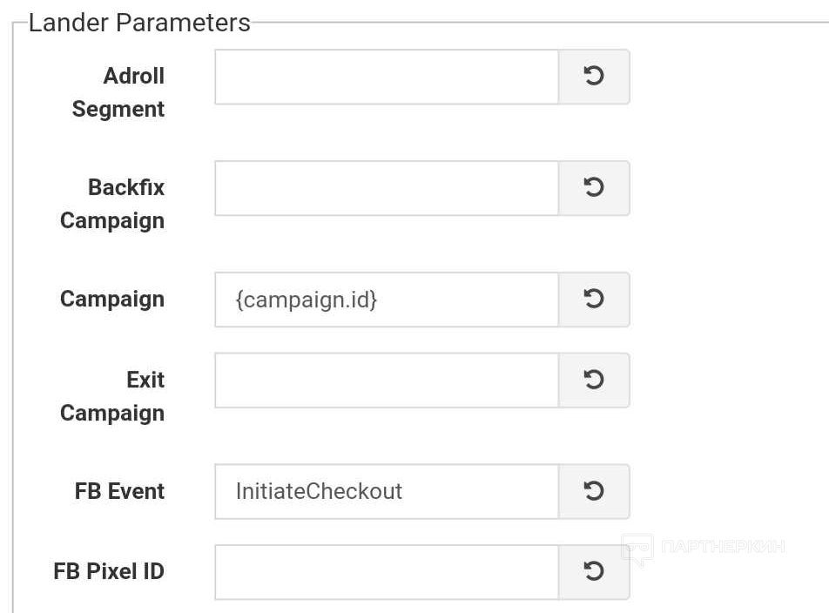The image size is (829, 613).
Task: Click the bold Campaign label text
Action: (112, 299)
